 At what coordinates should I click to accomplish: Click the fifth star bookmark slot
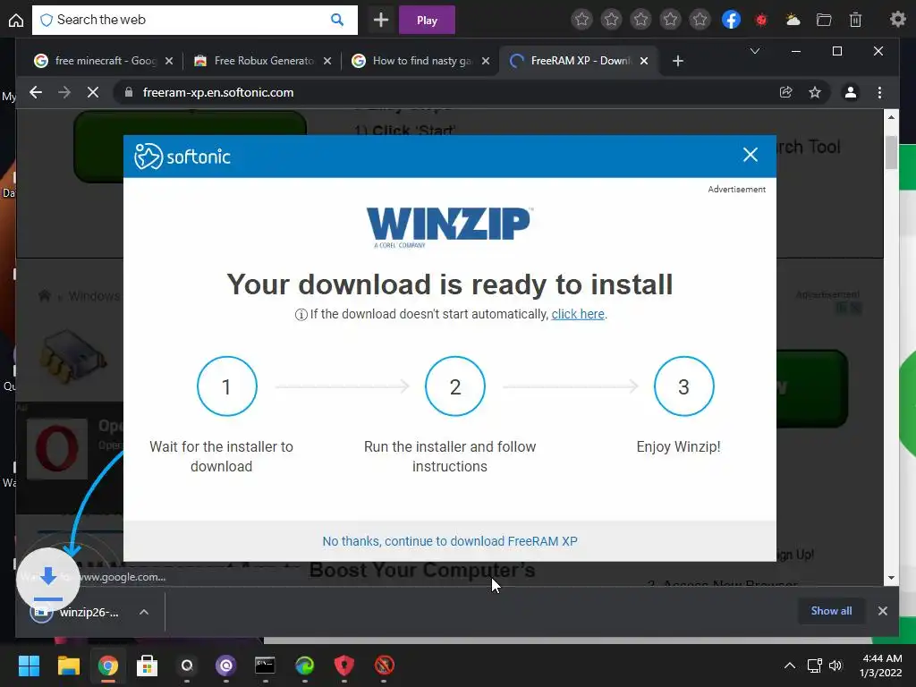[700, 20]
